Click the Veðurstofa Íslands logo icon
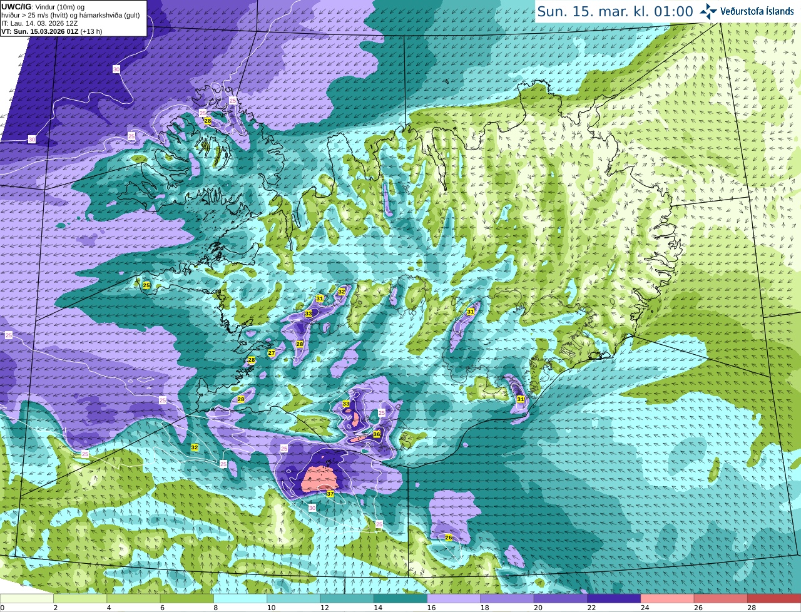801x612 pixels. (708, 11)
